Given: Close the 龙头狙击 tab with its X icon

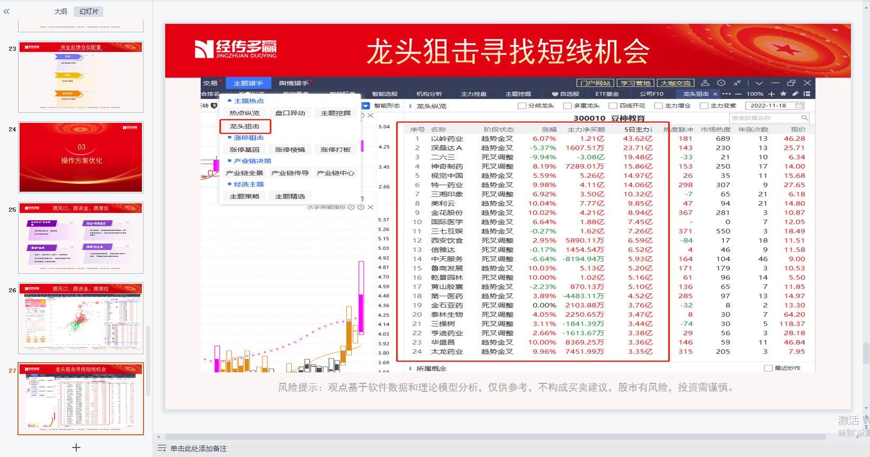Looking at the screenshot, I should coord(715,94).
